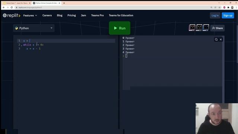Click the Log in button
This screenshot has width=238, height=134.
(x=215, y=16)
